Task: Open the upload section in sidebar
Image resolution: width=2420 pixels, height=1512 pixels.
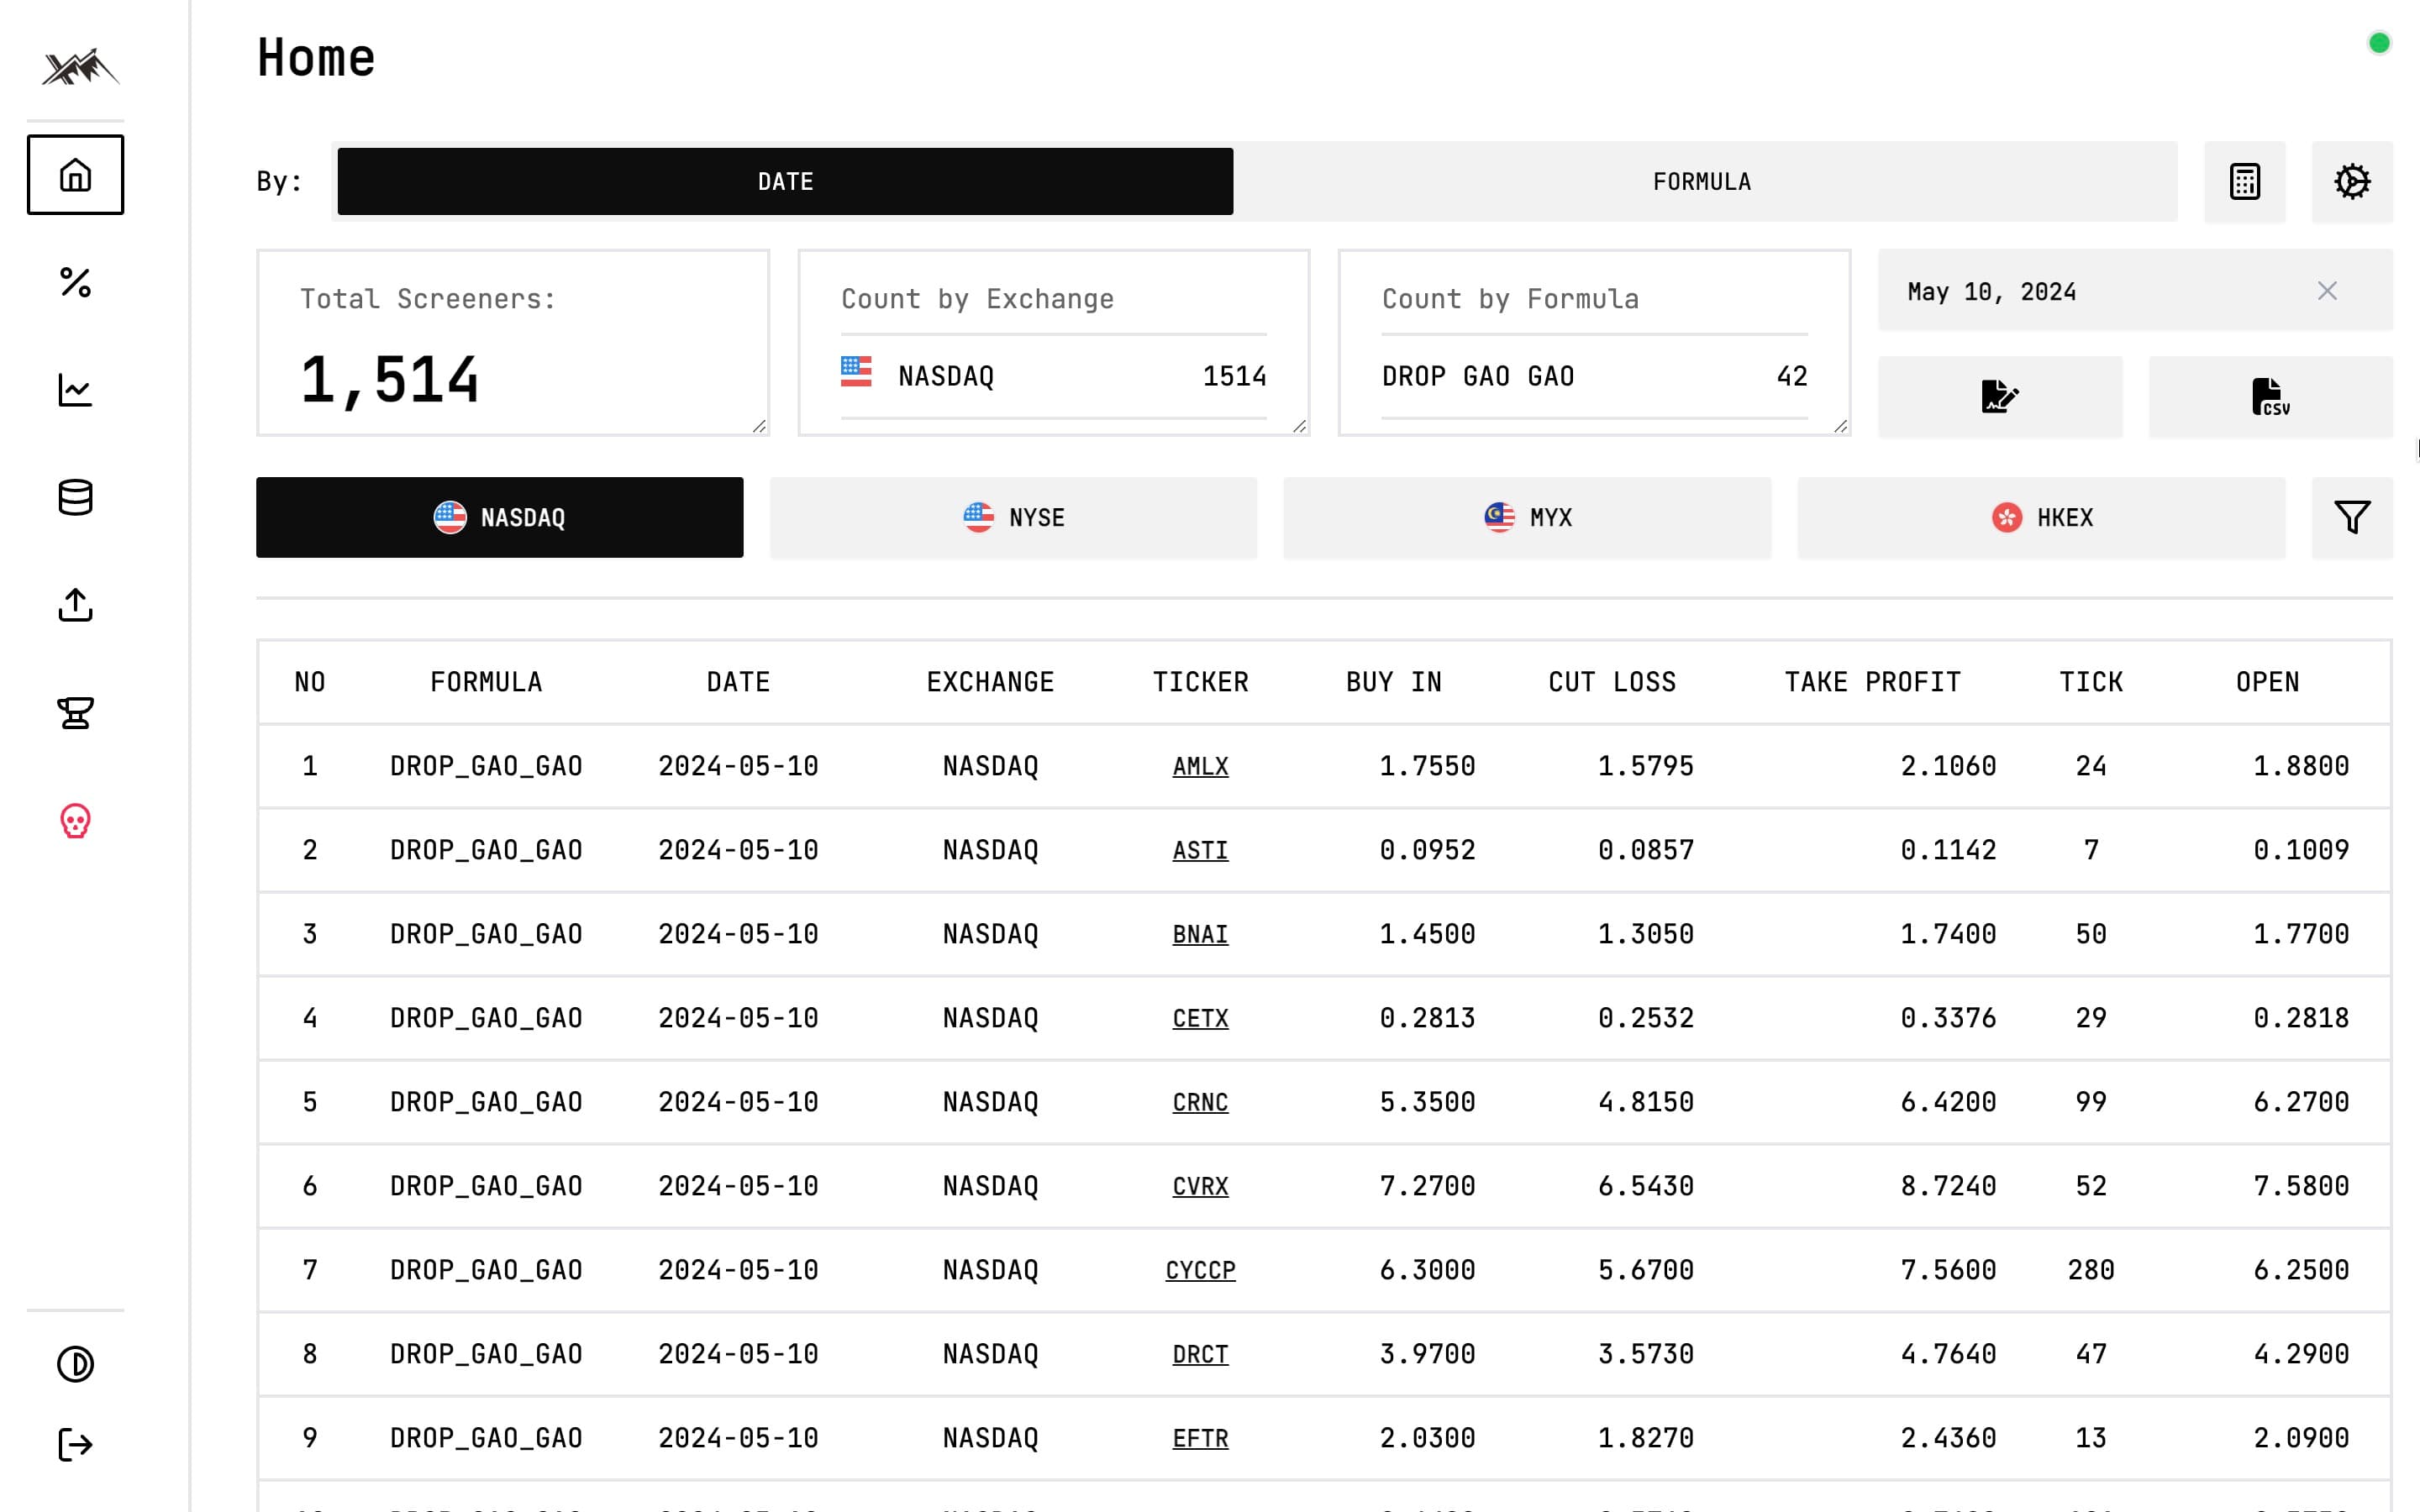Action: pos(75,605)
